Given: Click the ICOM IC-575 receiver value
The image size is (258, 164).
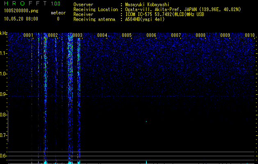Looking at the screenshot, I should click(x=164, y=14).
